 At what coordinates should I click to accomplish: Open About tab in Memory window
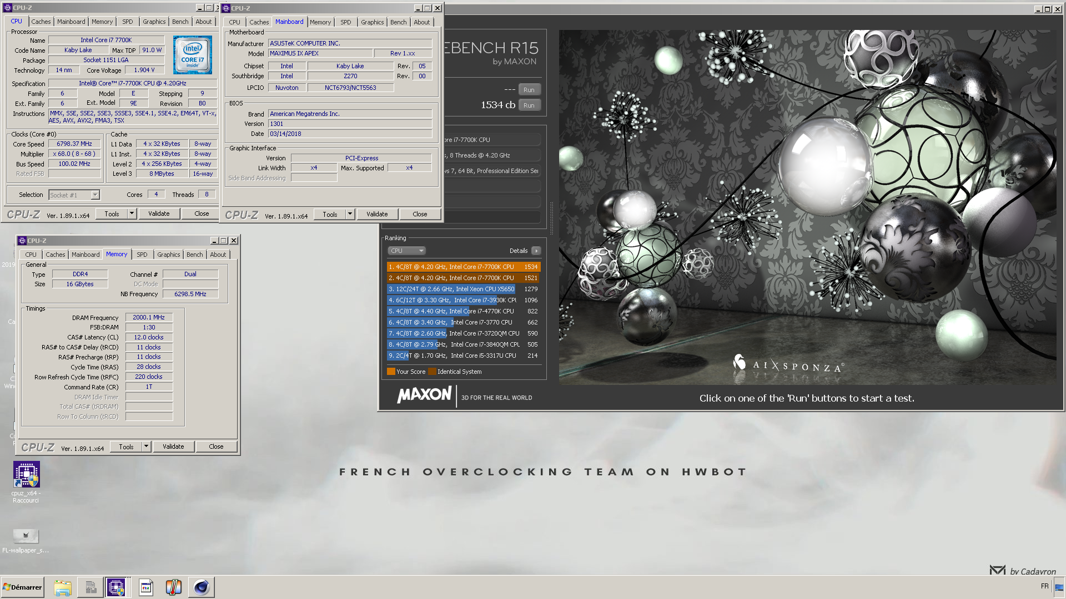[x=218, y=255]
